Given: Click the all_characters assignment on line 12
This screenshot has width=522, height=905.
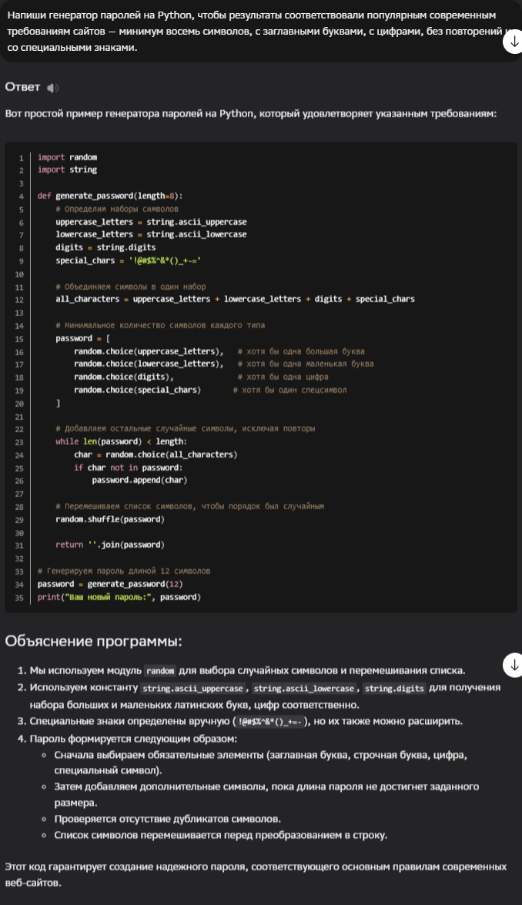Looking at the screenshot, I should (x=235, y=299).
